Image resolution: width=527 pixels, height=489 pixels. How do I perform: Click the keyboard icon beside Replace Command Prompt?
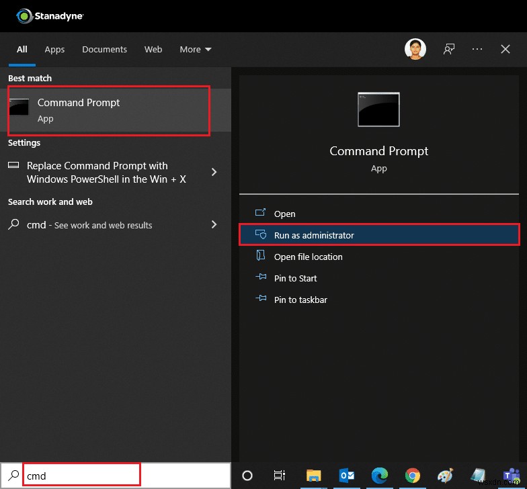(x=13, y=165)
